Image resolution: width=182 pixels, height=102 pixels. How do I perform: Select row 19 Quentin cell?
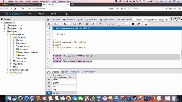64,83
